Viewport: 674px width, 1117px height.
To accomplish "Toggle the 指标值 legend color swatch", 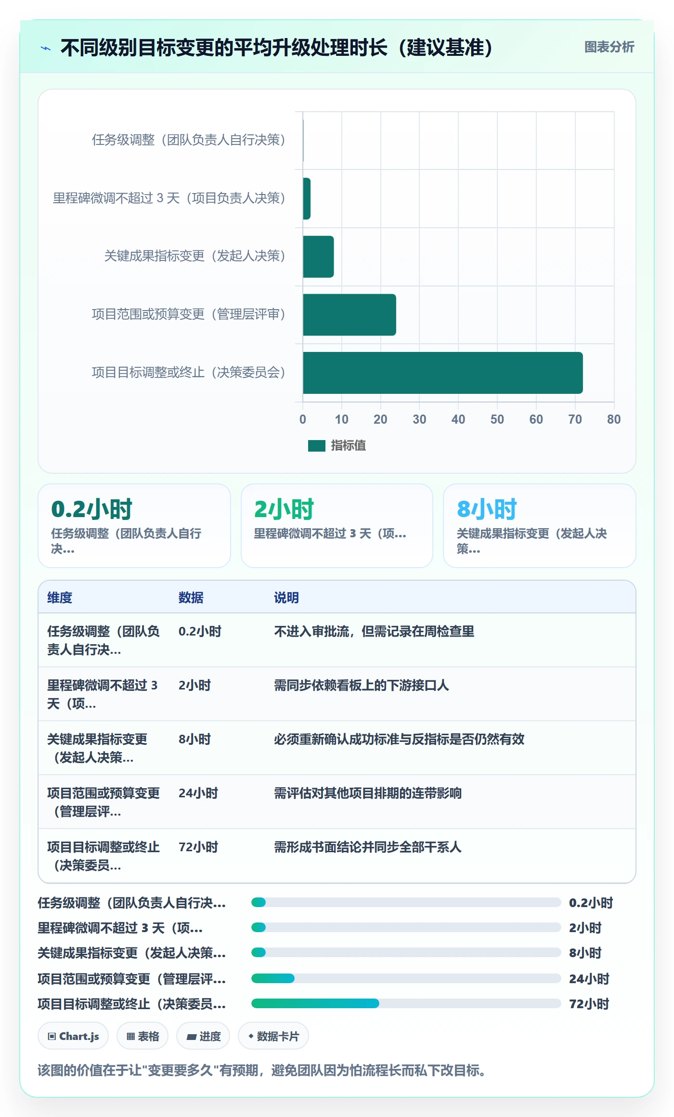I will point(317,446).
